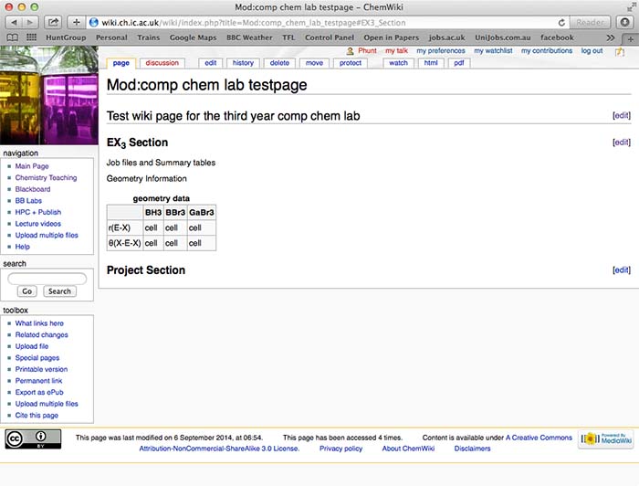This screenshot has width=639, height=486.
Task: Click the log out link
Action: click(592, 50)
